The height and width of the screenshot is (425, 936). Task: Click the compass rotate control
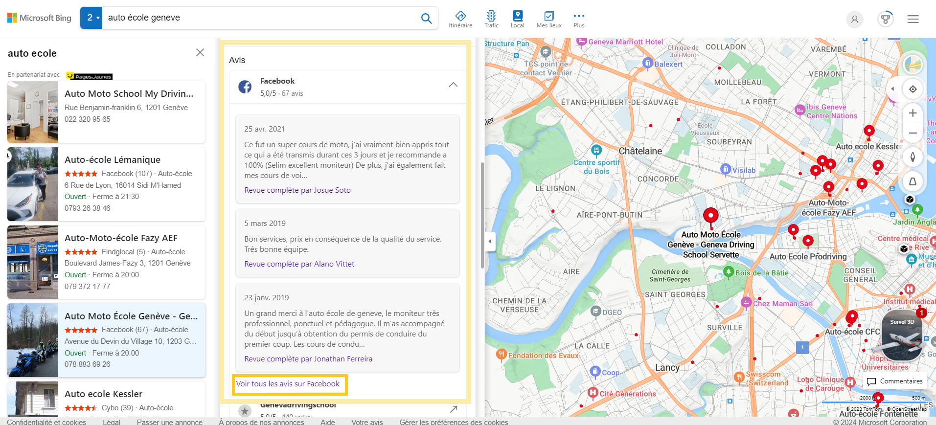pyautogui.click(x=913, y=157)
